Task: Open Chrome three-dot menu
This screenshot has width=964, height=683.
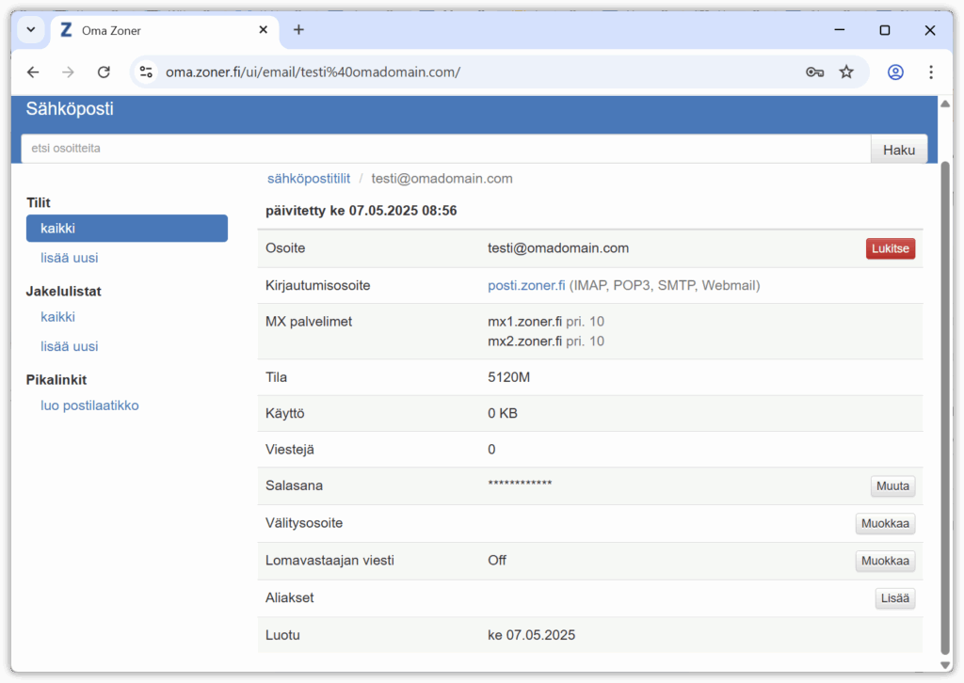Action: click(x=930, y=72)
